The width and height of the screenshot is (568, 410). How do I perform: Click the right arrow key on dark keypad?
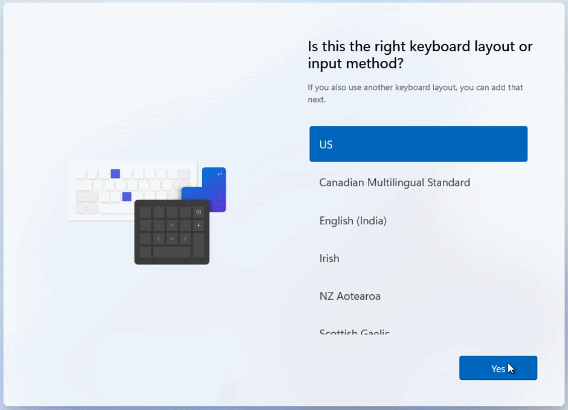pos(185,239)
